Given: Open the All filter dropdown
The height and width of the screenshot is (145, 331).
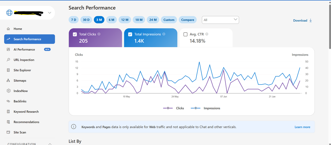Looking at the screenshot, I should 220,20.
